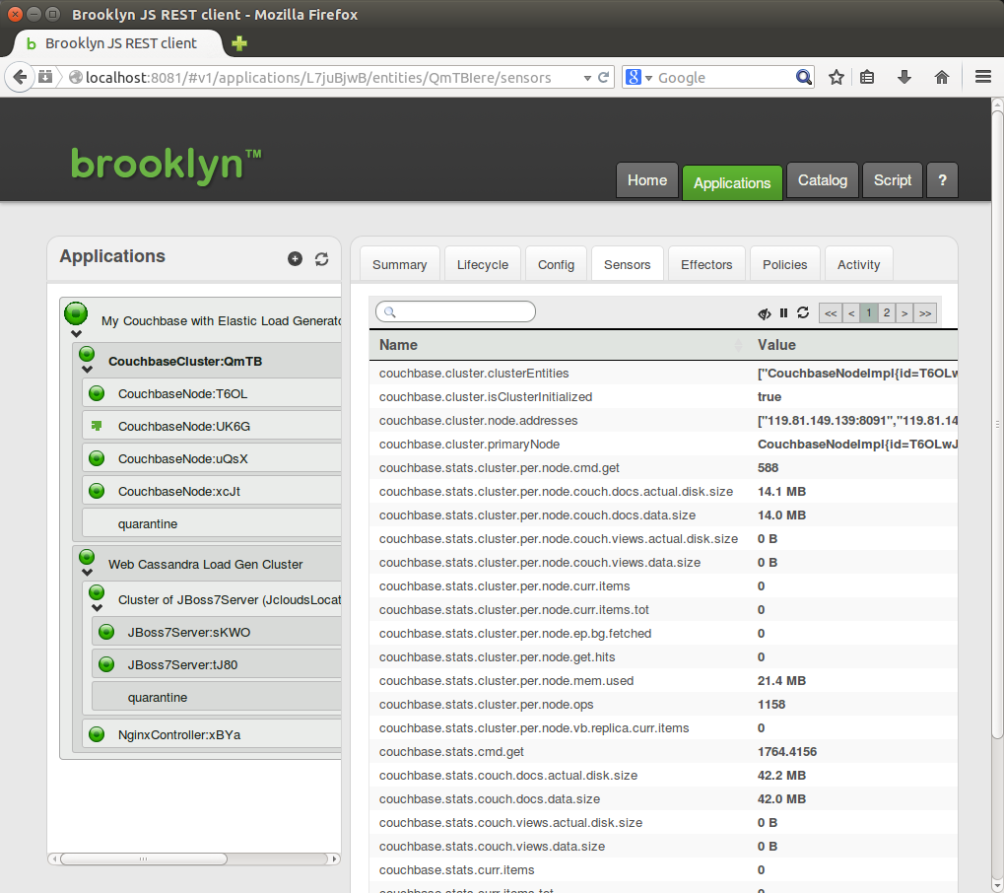Open Firefox downloads panel

904,78
